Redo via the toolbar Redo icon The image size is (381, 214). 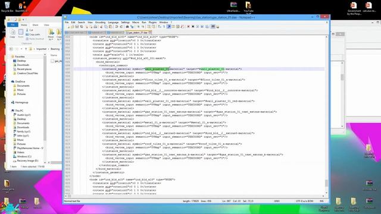click(x=121, y=27)
